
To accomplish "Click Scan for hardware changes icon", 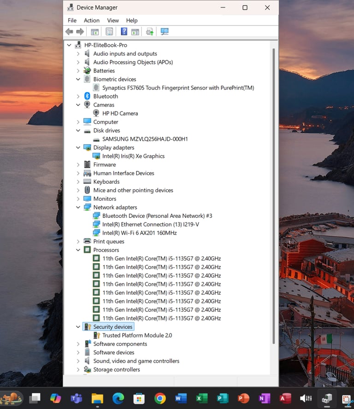I will coord(165,32).
